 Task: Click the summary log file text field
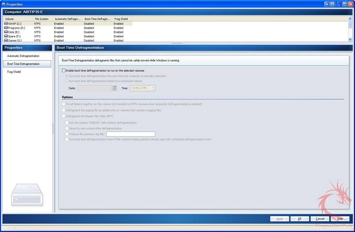130,134
